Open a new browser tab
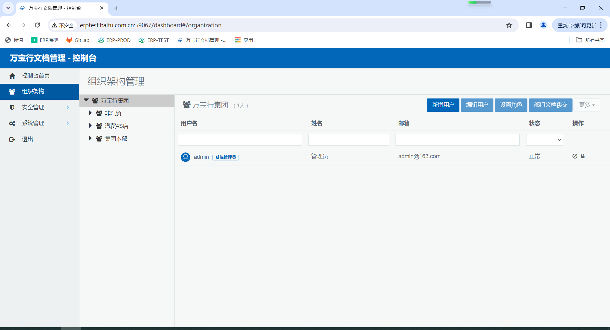This screenshot has width=610, height=330. click(x=116, y=8)
